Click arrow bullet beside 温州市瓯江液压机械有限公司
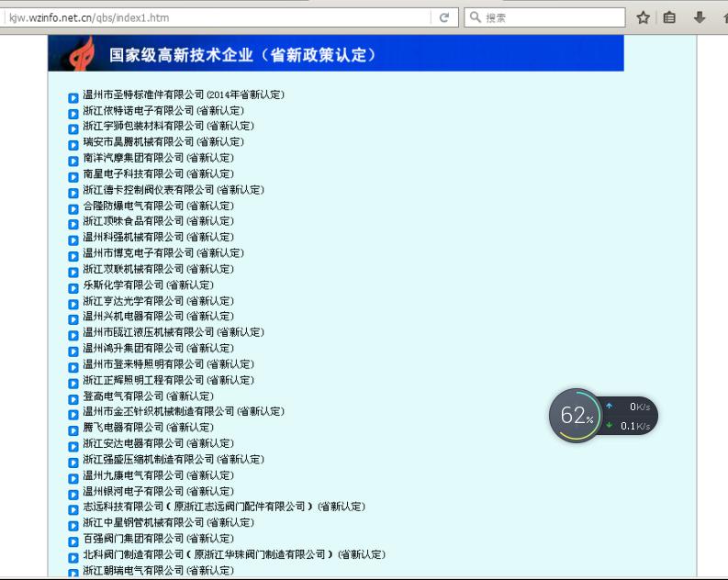The width and height of the screenshot is (728, 580). (73, 336)
